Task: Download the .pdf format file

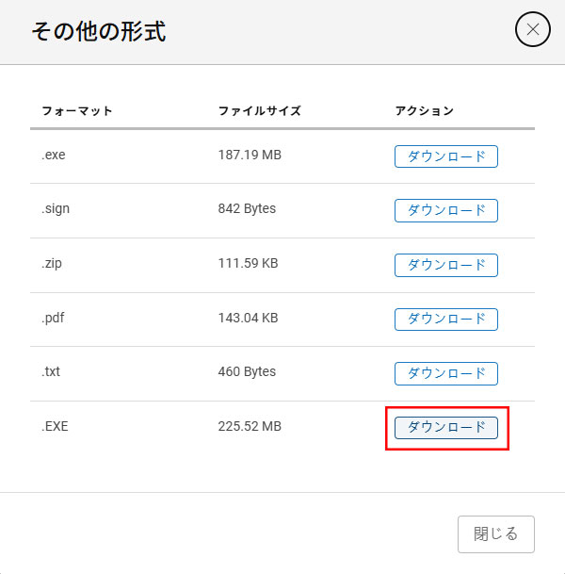Action: click(x=445, y=320)
